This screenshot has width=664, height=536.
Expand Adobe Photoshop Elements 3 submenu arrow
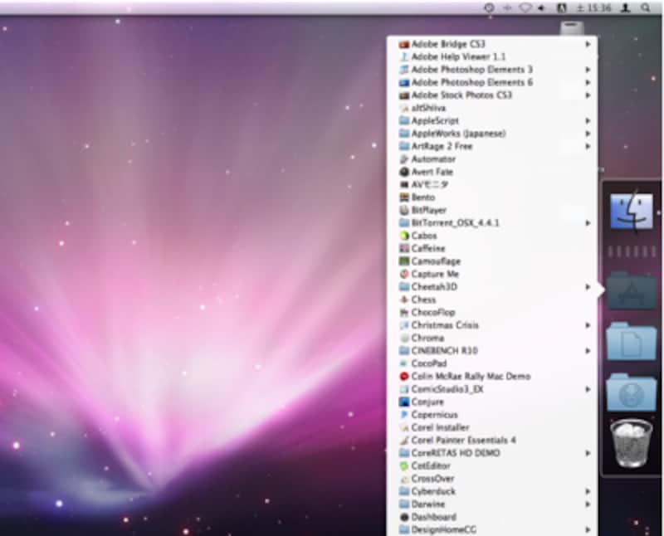[x=588, y=70]
